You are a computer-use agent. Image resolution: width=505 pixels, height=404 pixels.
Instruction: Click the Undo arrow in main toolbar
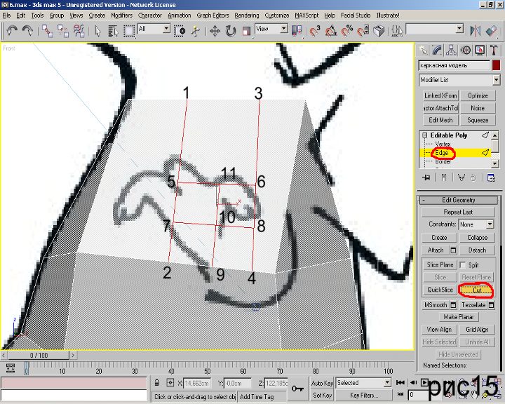click(12, 30)
